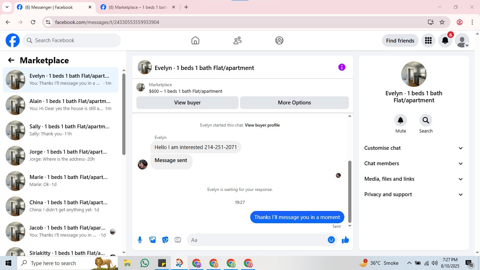Open the Alain conversation in the list
The image size is (480, 270).
(60, 105)
